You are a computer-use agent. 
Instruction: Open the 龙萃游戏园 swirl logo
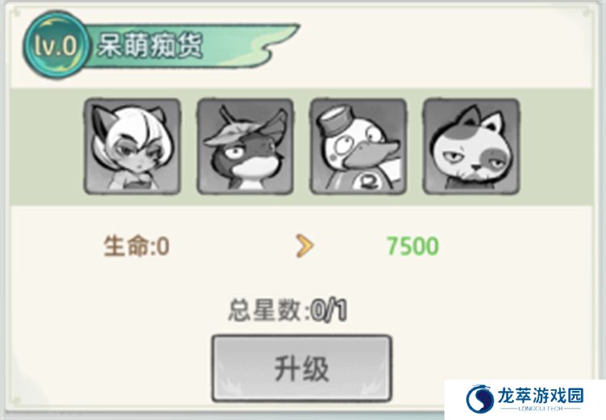click(x=479, y=398)
